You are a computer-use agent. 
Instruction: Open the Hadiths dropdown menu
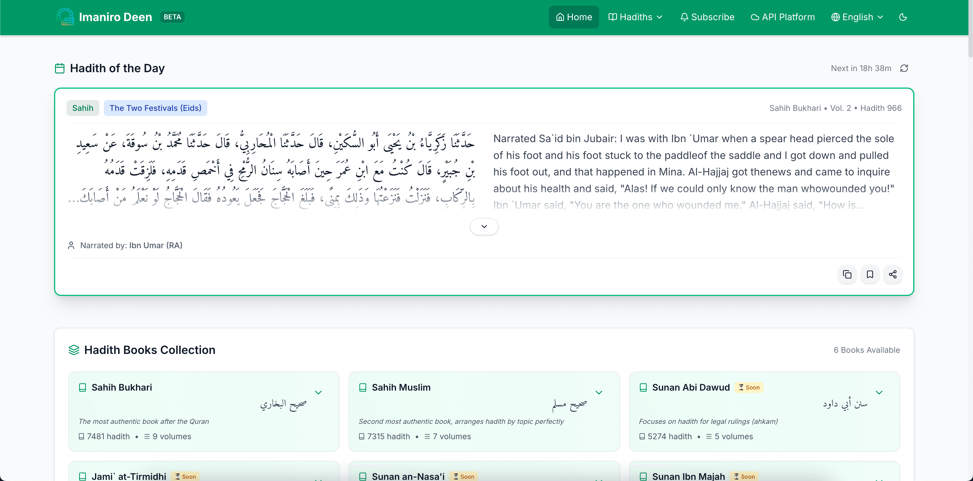tap(636, 17)
